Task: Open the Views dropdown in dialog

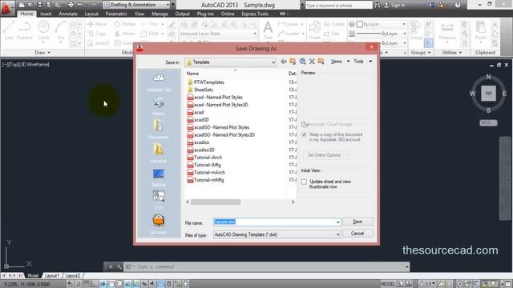Action: 340,62
